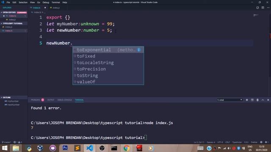Click feedback smiley in status bar
Image resolution: width=271 pixels, height=152 pixels.
pos(261,142)
